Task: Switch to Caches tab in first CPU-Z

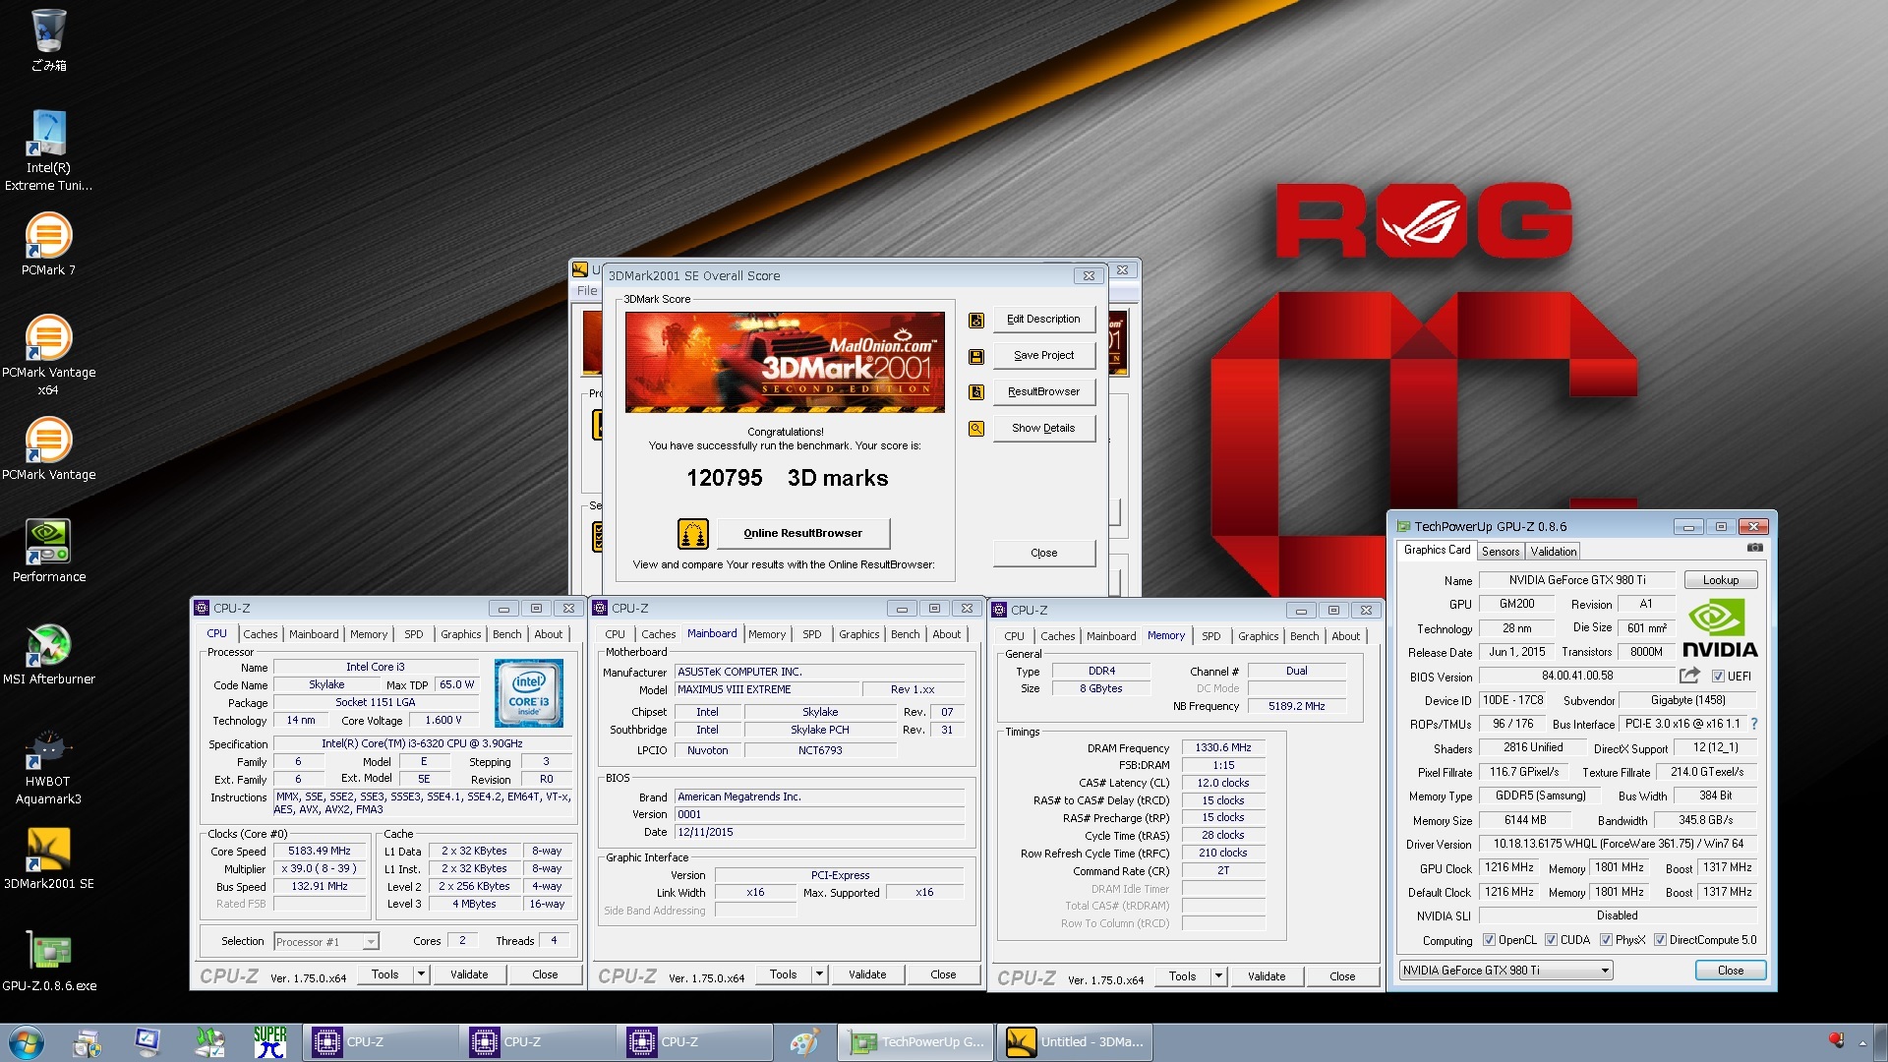Action: (x=260, y=634)
